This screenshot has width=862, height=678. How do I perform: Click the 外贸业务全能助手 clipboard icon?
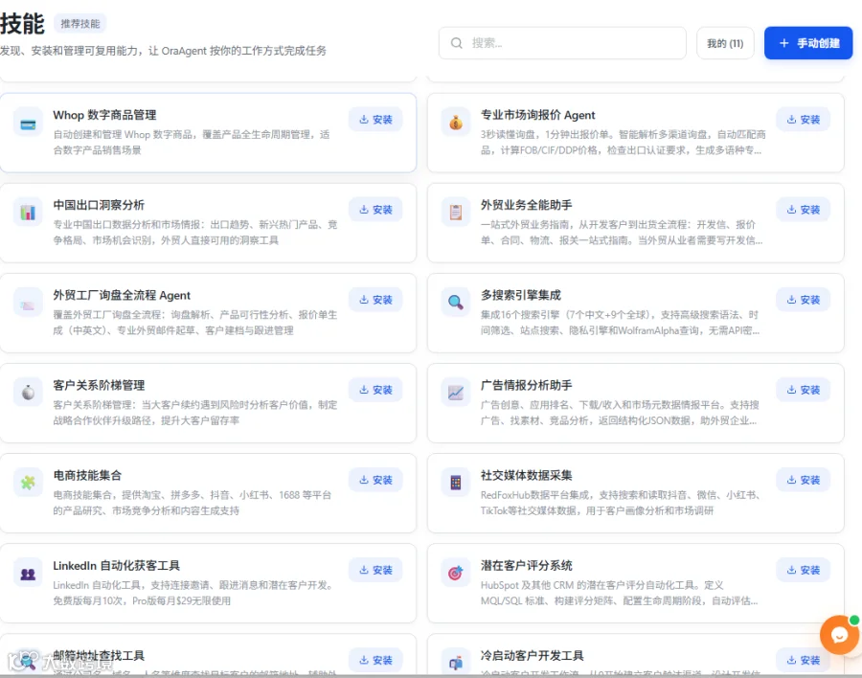456,213
